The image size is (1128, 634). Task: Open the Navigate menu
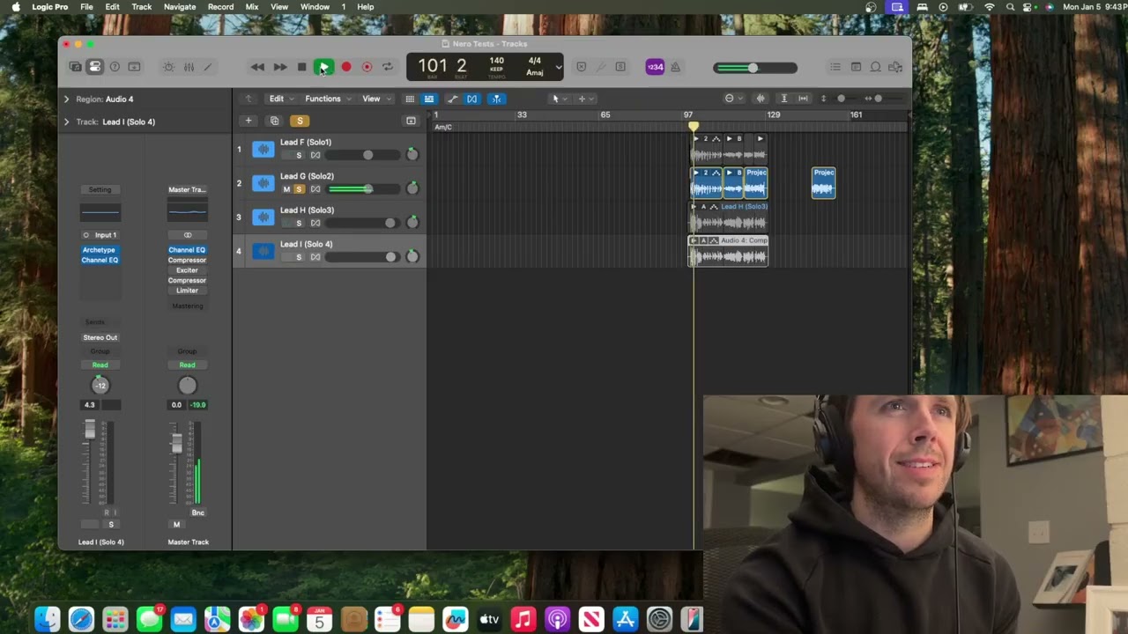tap(180, 6)
